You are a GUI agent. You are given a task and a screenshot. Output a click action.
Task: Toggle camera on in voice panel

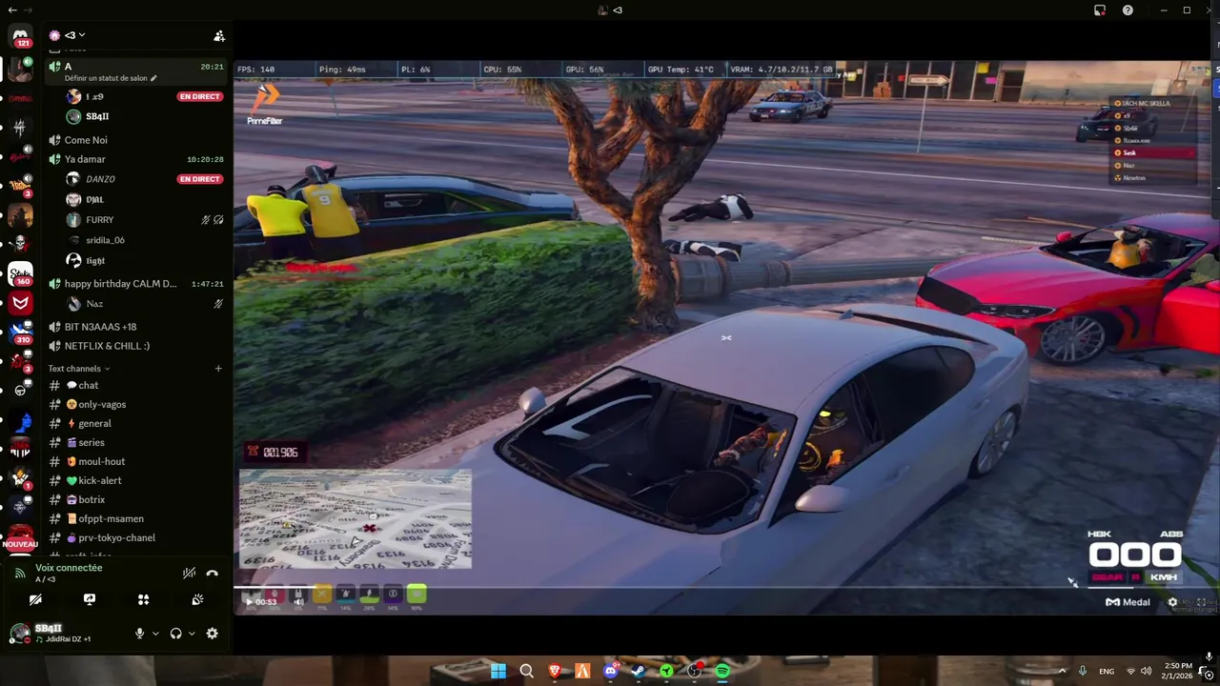tap(35, 599)
